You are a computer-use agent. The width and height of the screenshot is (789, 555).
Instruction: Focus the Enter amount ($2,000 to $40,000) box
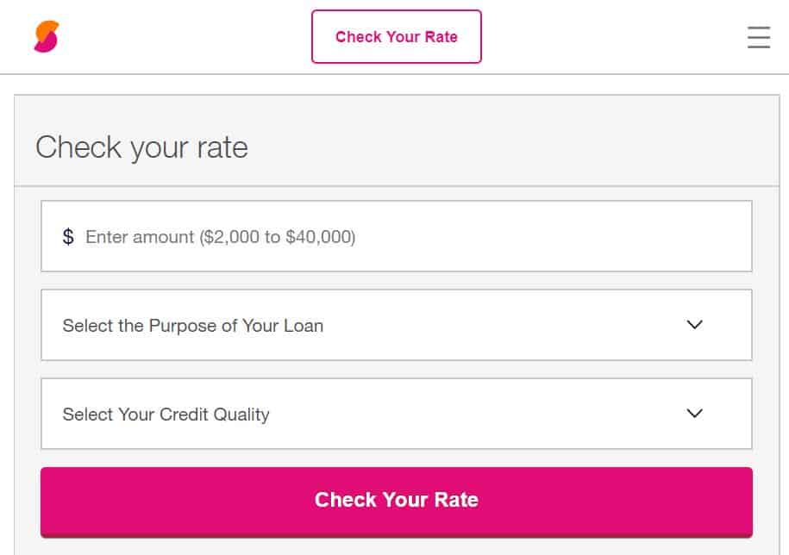[396, 235]
